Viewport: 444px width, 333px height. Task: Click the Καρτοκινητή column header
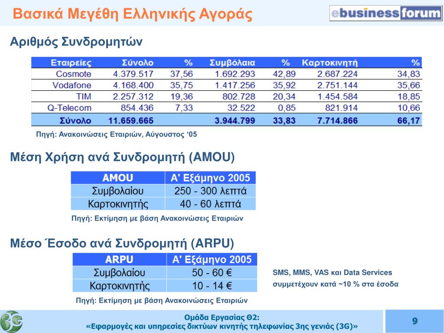point(330,62)
